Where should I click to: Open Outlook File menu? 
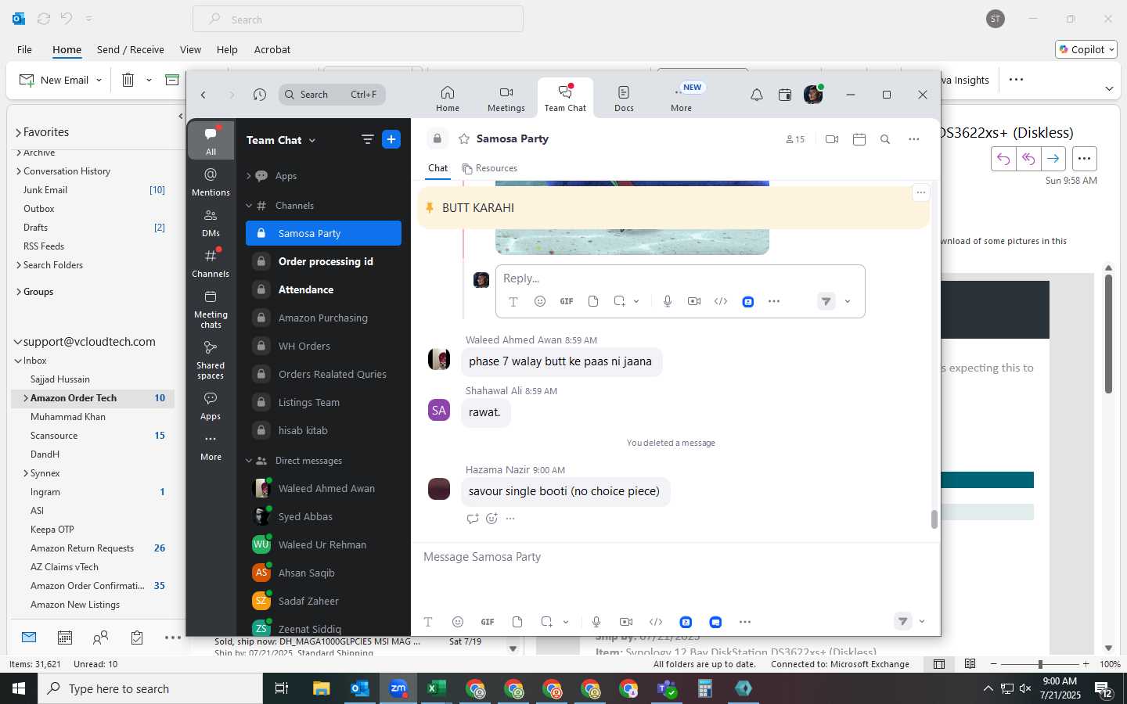pos(24,49)
